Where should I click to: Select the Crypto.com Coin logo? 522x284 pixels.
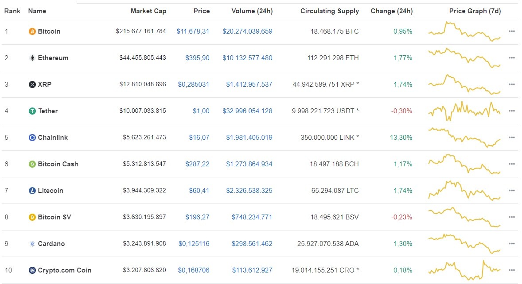tap(32, 270)
